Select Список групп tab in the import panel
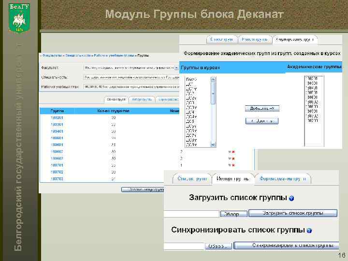The height and width of the screenshot is (261, 348). (x=192, y=179)
